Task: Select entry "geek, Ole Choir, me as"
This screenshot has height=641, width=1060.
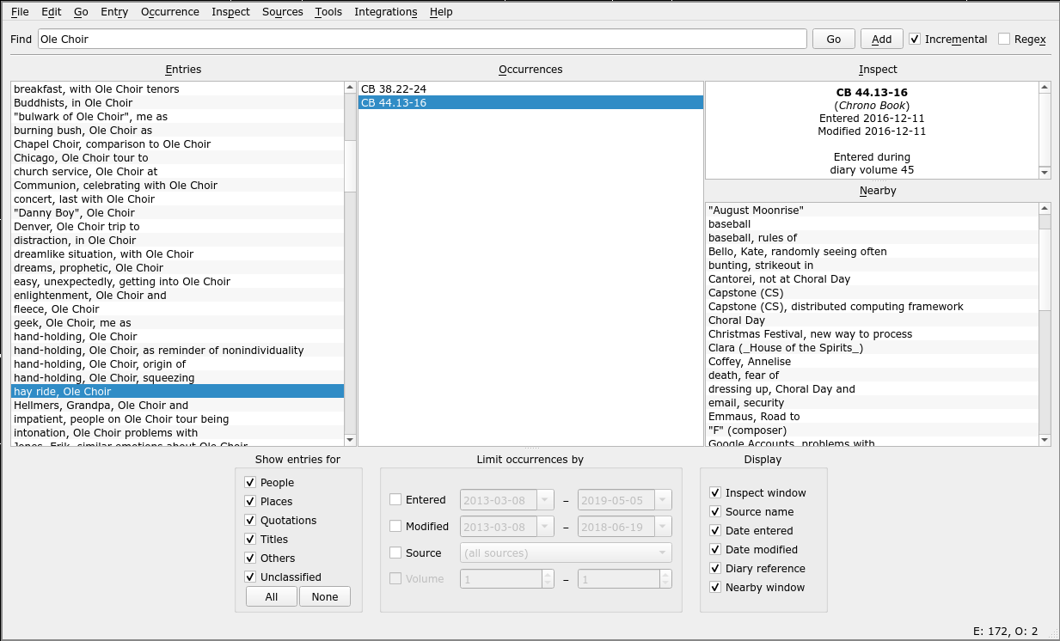Action: click(177, 323)
